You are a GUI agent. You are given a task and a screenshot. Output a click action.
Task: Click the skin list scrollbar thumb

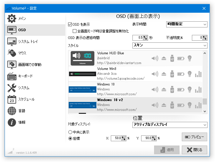tap(205, 102)
